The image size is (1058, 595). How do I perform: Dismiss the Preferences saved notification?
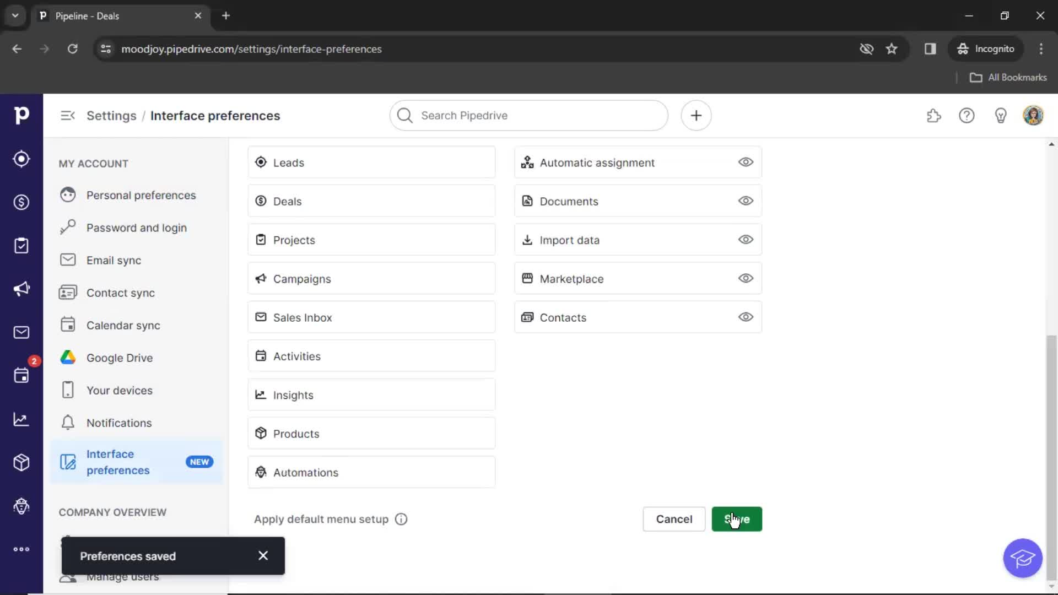click(x=264, y=556)
